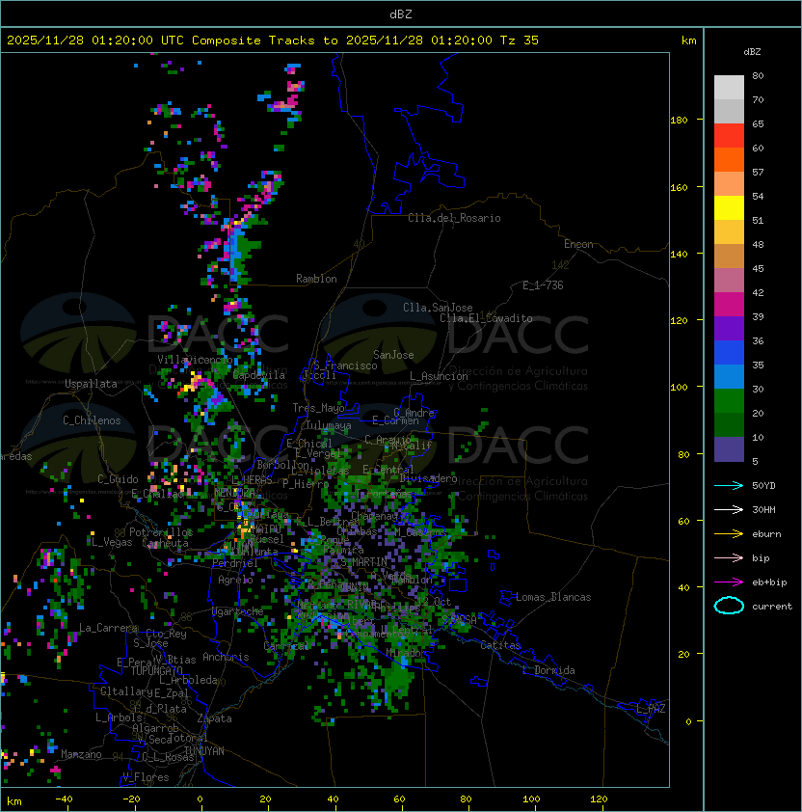Click the 'dBZ' heading above the color scale

[752, 52]
